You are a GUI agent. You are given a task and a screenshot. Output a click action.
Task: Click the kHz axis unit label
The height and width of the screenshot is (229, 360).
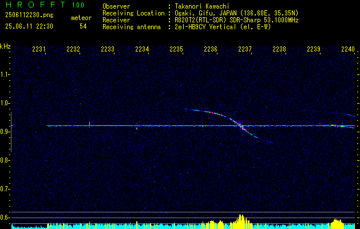click(x=5, y=46)
